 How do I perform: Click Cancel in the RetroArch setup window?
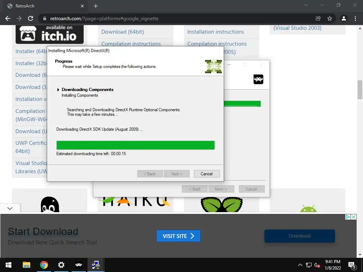[251, 189]
